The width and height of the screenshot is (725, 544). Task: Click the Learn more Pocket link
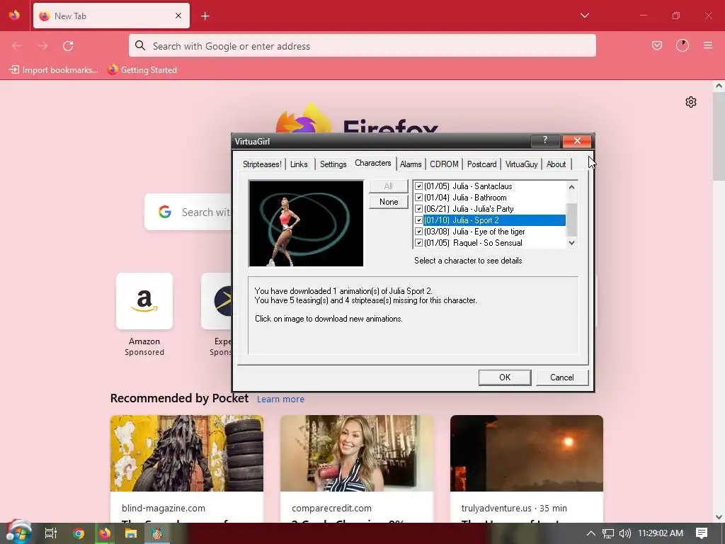click(x=280, y=399)
